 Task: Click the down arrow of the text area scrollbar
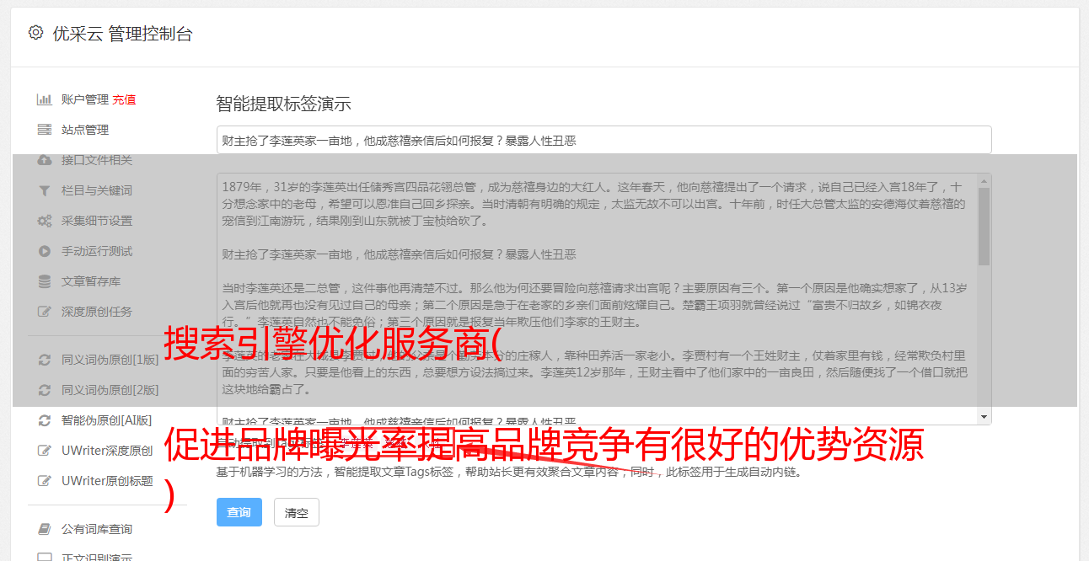(984, 417)
